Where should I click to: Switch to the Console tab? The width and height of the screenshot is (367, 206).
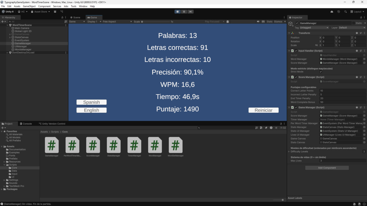tap(26, 124)
